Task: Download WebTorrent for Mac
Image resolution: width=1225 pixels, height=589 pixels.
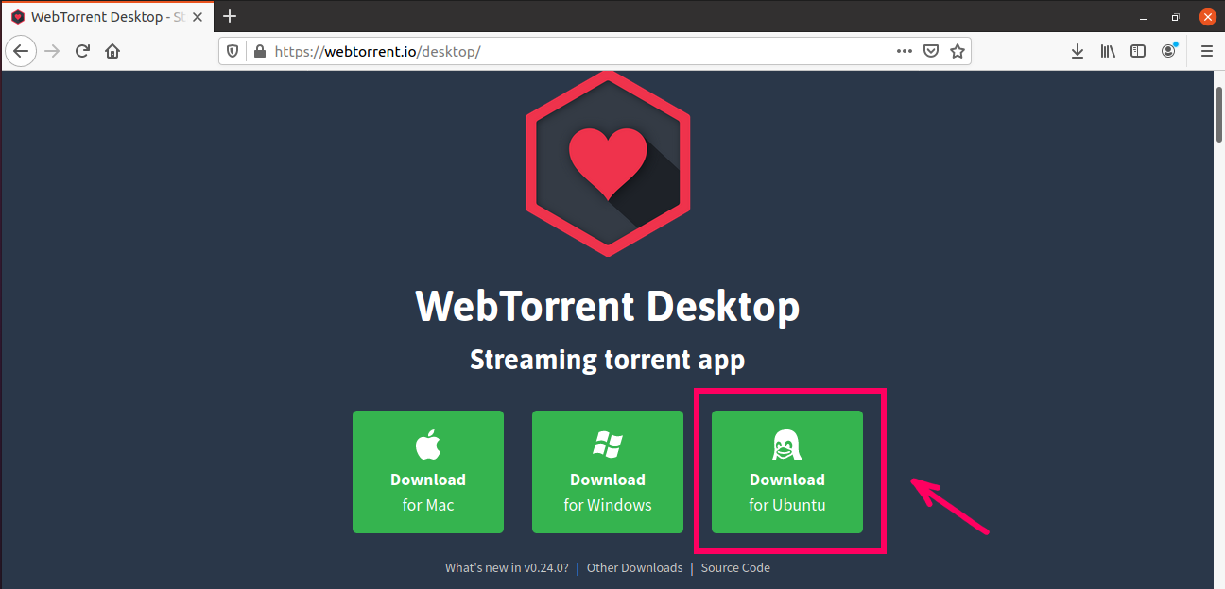Action: pyautogui.click(x=428, y=472)
